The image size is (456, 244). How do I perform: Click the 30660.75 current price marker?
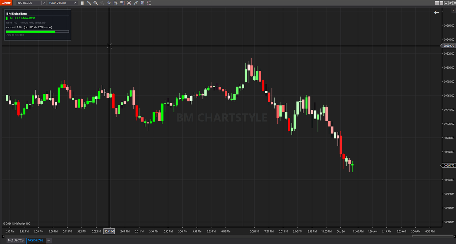tap(448, 165)
